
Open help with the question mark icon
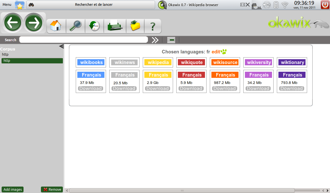153,26
